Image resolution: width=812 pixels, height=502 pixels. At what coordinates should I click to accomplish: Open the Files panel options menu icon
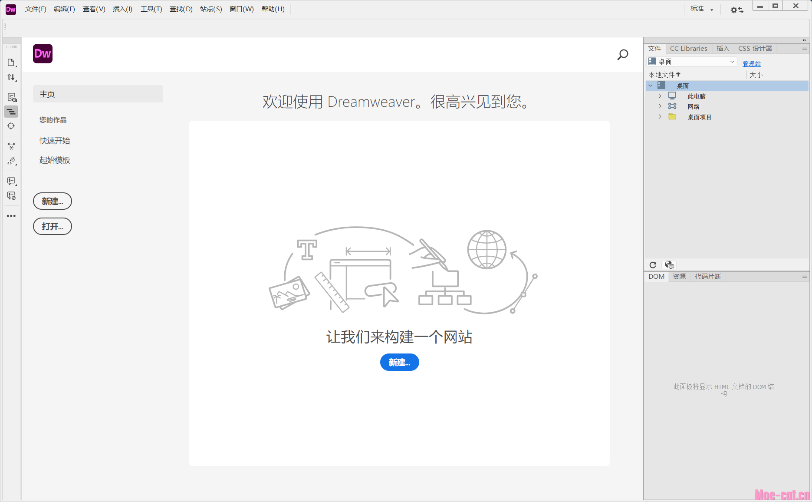point(804,49)
